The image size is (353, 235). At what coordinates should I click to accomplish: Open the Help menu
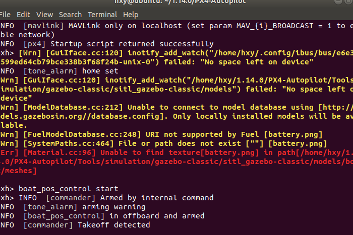coord(131,15)
